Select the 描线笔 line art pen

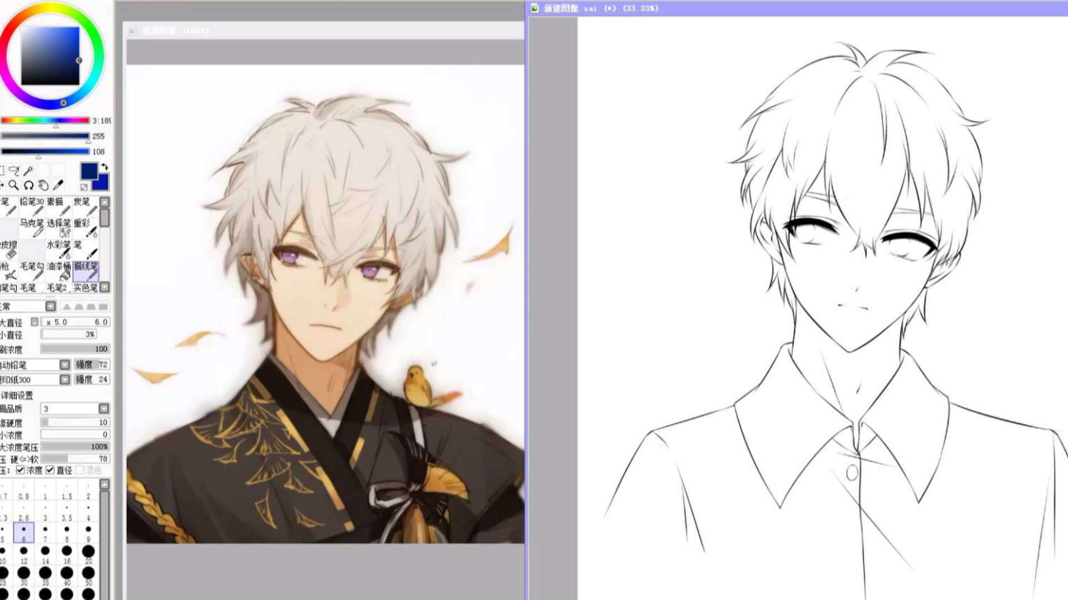pyautogui.click(x=85, y=271)
